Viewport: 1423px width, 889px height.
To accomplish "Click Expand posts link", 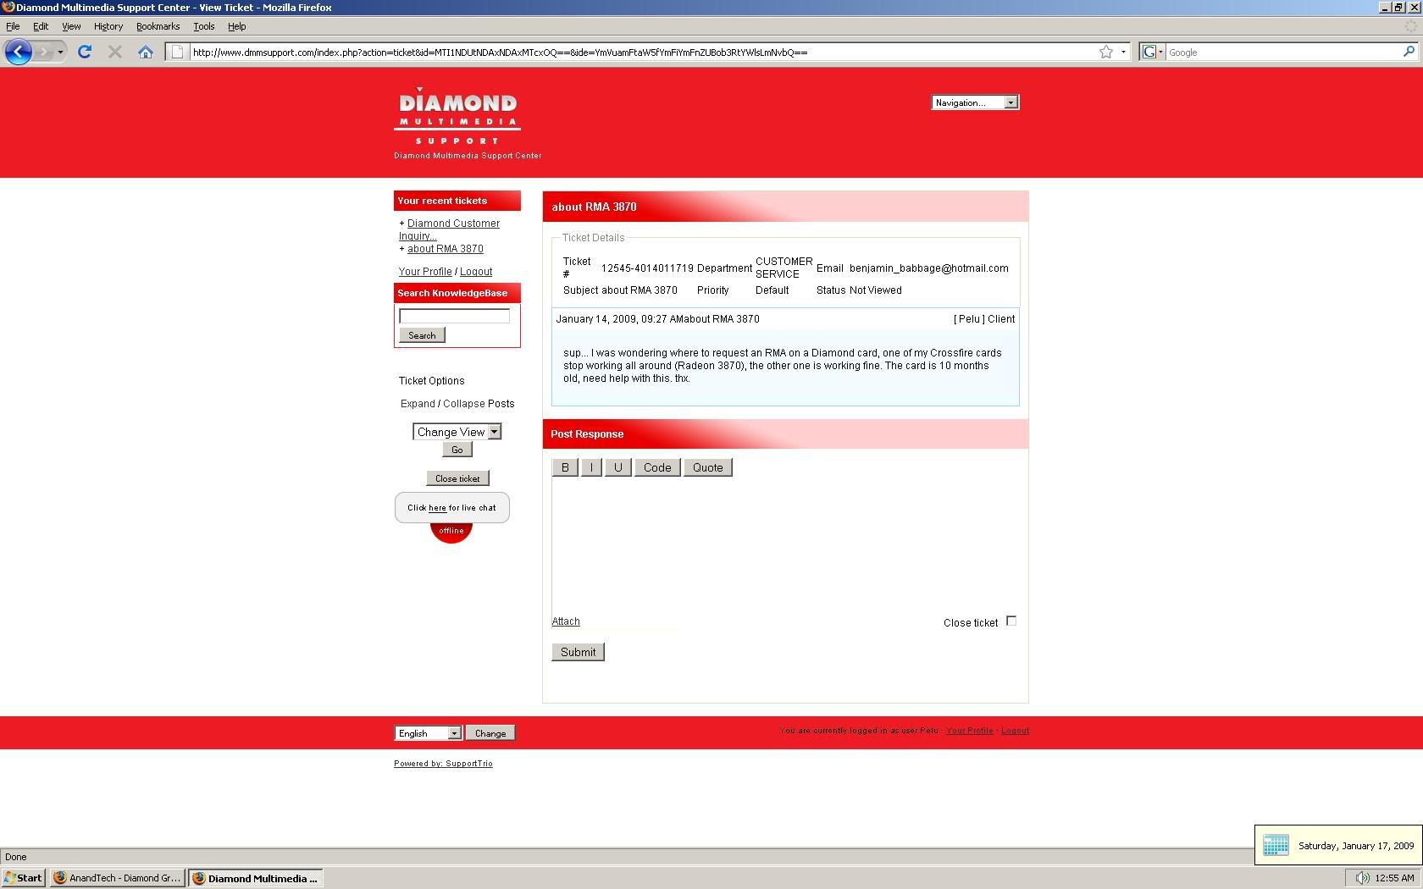I will [x=418, y=404].
